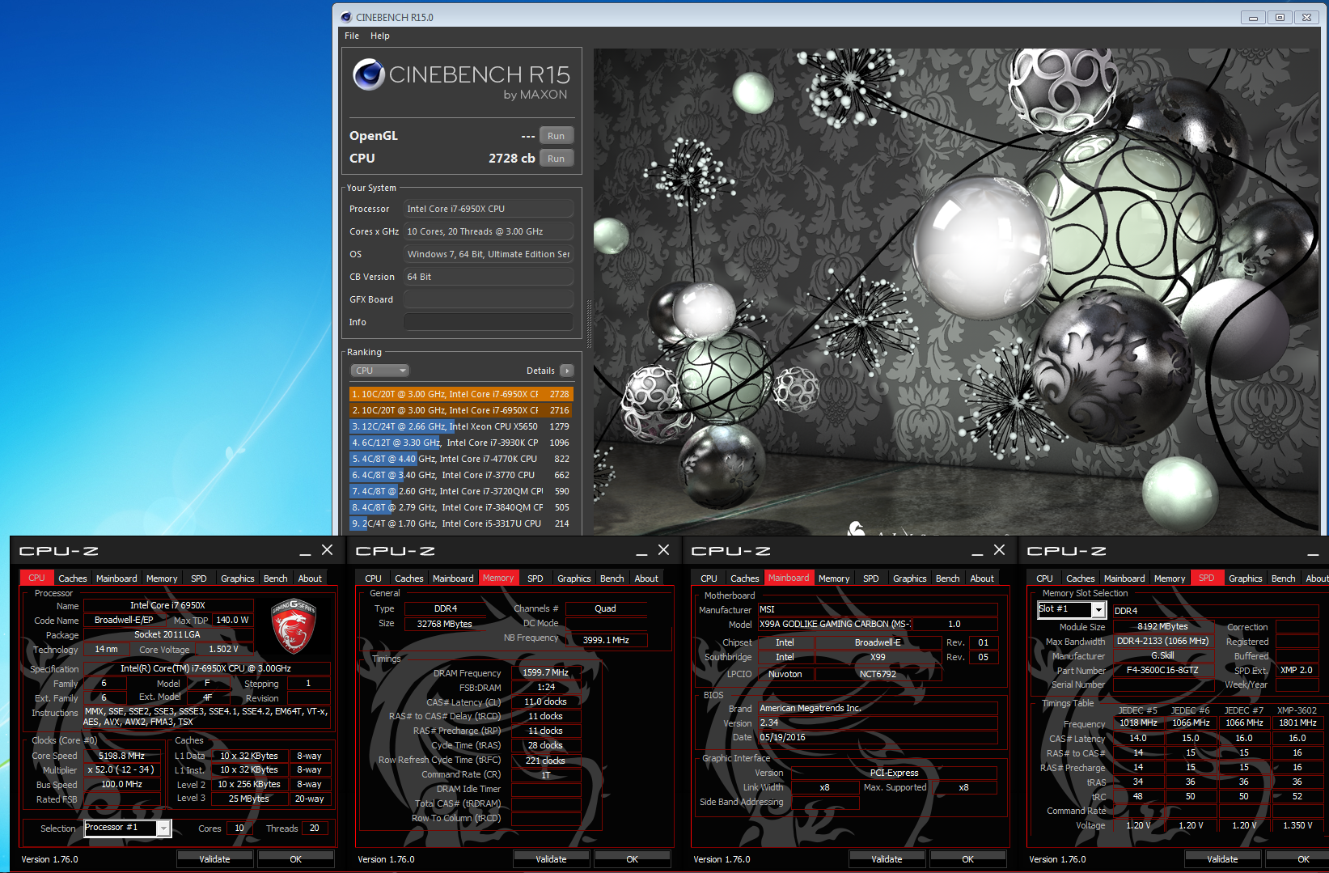Open the Details arrow in Ranking

coord(567,371)
